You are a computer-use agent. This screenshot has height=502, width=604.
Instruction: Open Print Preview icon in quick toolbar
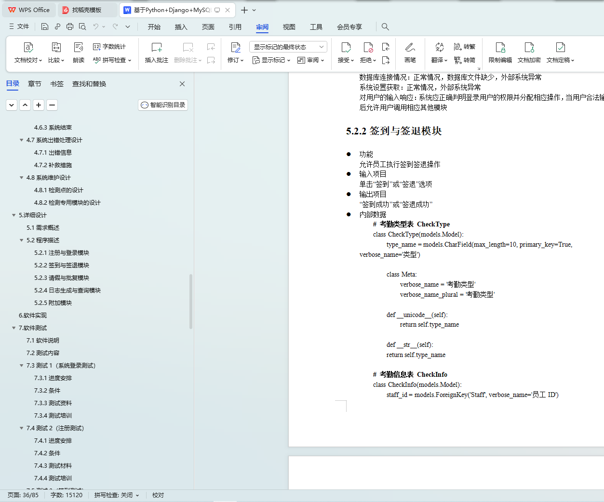tap(82, 26)
